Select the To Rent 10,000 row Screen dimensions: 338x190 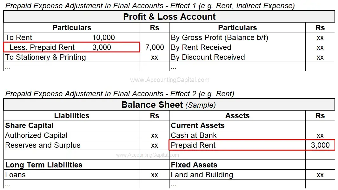pyautogui.click(x=72, y=37)
